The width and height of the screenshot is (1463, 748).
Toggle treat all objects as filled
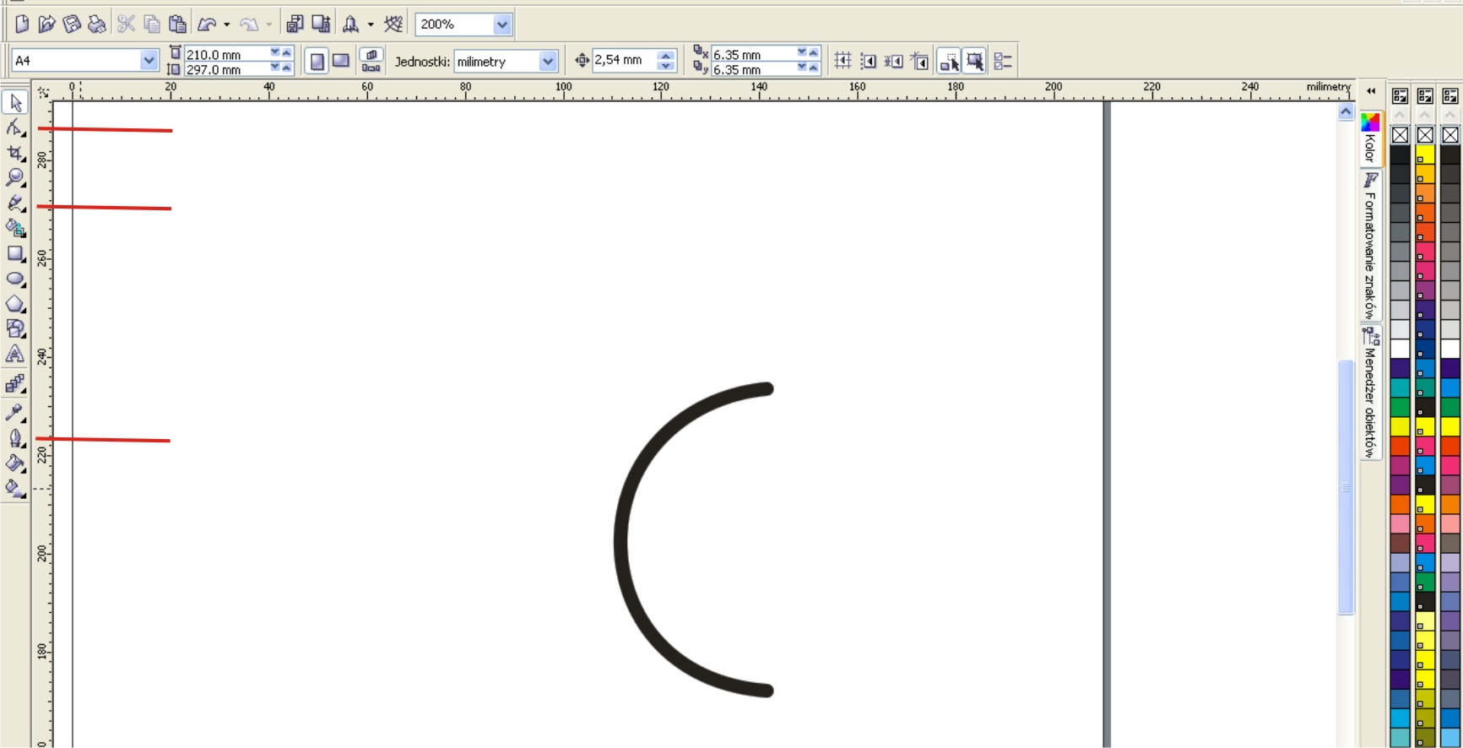[974, 61]
